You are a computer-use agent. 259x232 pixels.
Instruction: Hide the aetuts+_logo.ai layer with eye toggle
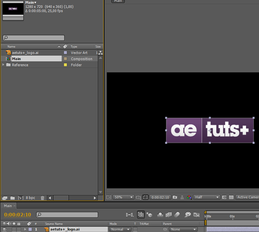click(4, 229)
